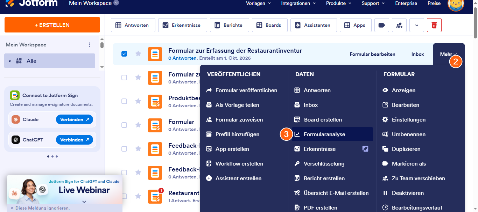Viewport: 478px width, 212px height.
Task: Open workspace three-dot options menu
Action: (90, 45)
